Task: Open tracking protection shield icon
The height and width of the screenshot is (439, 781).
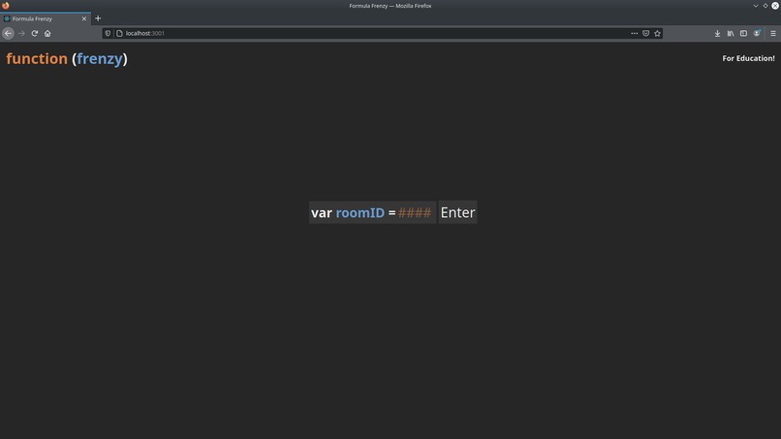Action: [108, 33]
